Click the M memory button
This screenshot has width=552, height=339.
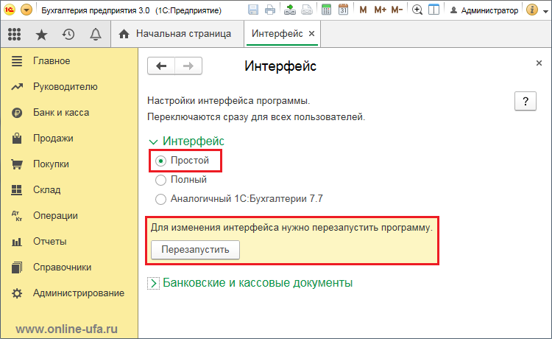click(363, 10)
